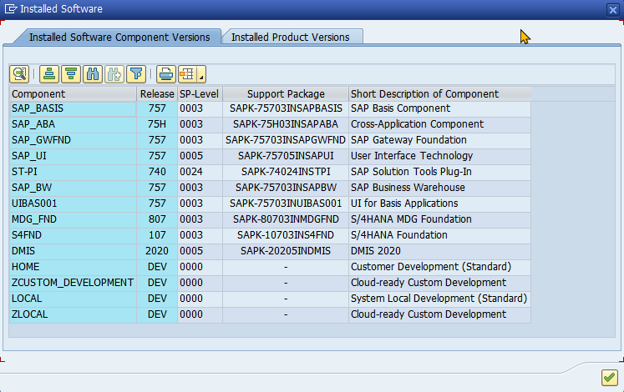Select the DMIS component cell
This screenshot has height=392, width=624.
point(73,252)
